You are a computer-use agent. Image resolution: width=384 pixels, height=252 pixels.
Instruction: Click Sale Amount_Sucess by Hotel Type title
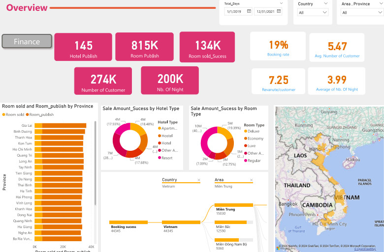pos(141,109)
